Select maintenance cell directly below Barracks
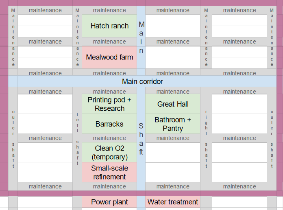Viewport: 283px width, 210px height. pos(109,138)
